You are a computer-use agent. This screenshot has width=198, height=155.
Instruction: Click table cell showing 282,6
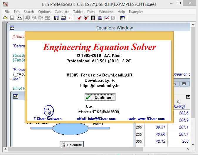click(x=182, y=113)
